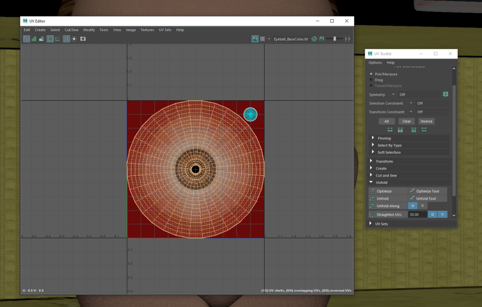
Task: Click the green symmetry icon beside Symmetry field
Action: click(445, 94)
